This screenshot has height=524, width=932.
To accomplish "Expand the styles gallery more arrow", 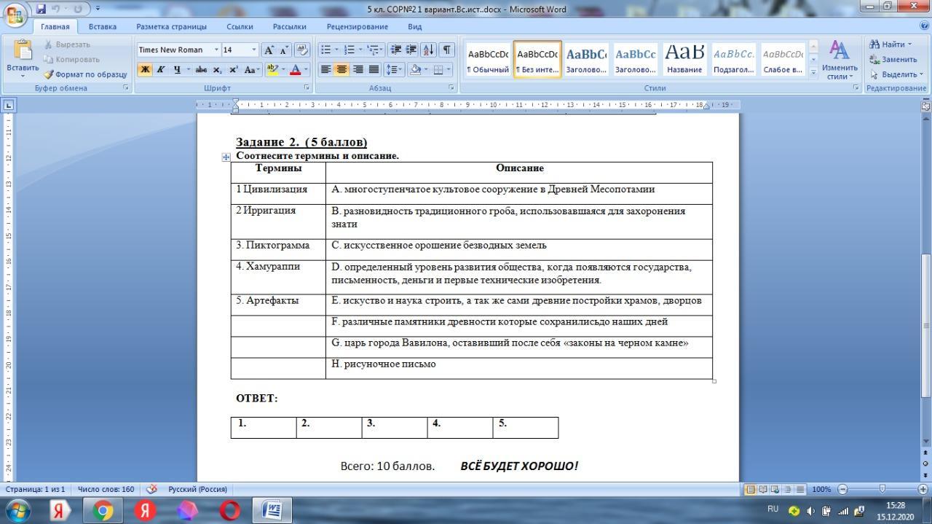I will point(813,71).
